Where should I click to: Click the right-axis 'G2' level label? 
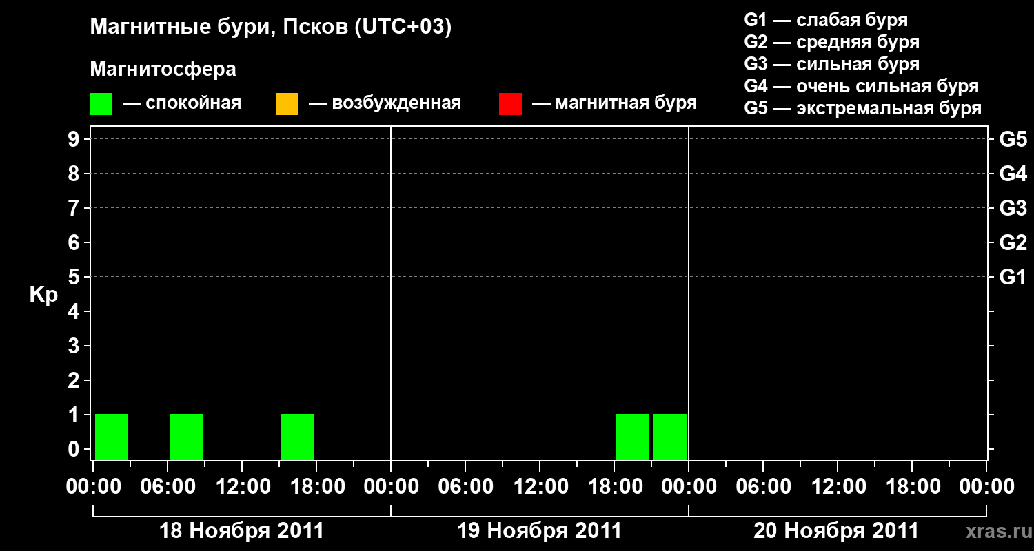coord(1013,242)
